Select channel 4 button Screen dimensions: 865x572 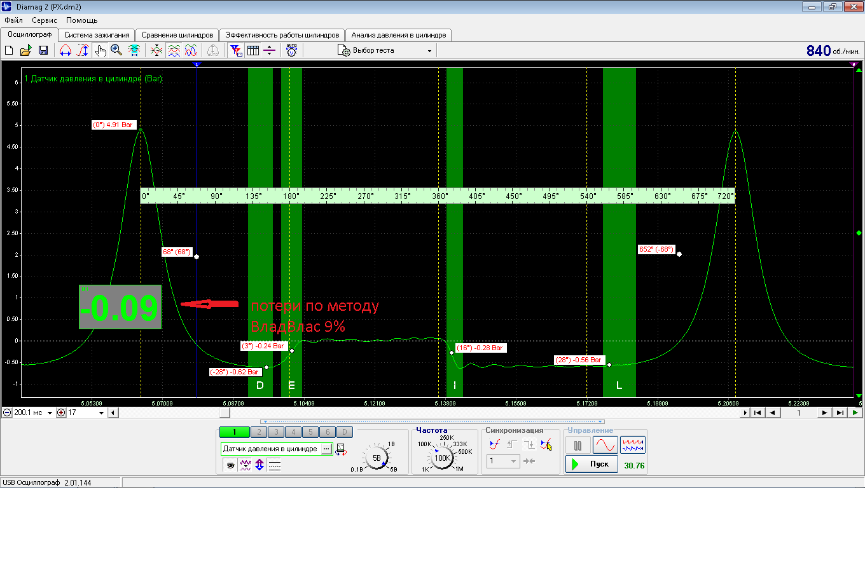(x=293, y=432)
